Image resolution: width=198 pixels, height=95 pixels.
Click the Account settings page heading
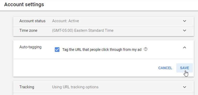click(x=24, y=5)
